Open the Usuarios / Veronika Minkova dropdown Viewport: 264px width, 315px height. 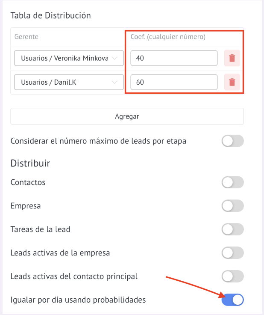pyautogui.click(x=69, y=58)
